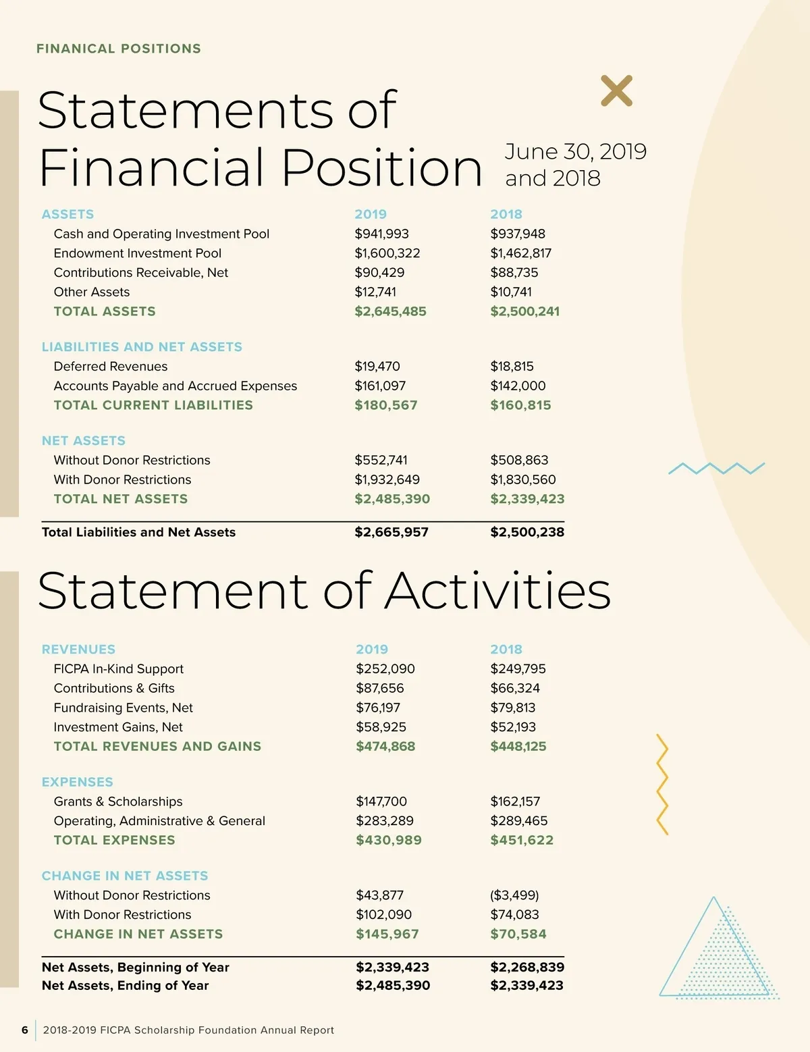Viewport: 810px width, 1052px height.
Task: Click the blue horizontal zigzag line
Action: 716,468
